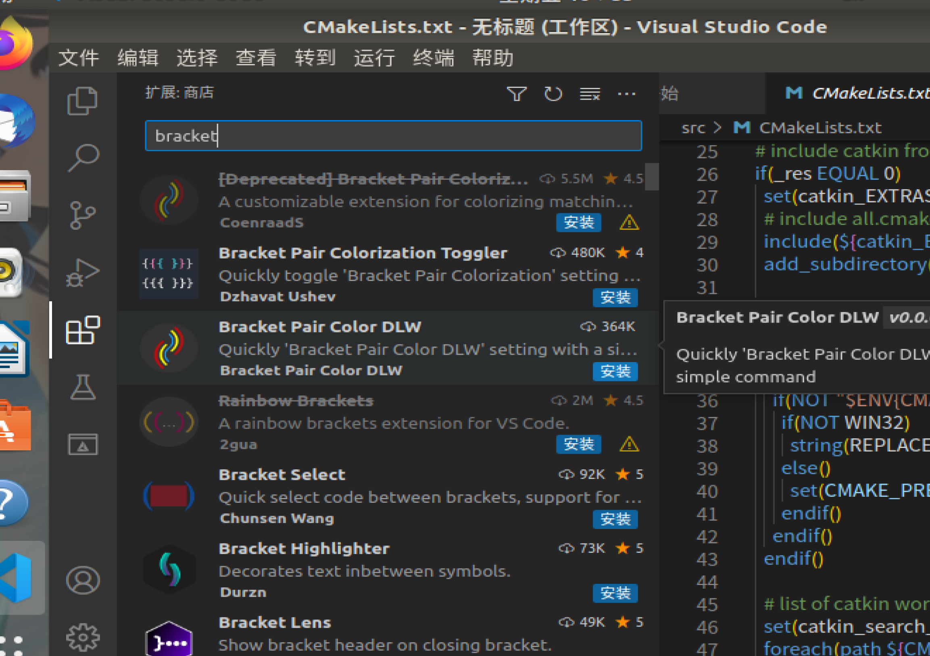Select the Extensions view icon
This screenshot has height=656, width=930.
pyautogui.click(x=83, y=330)
